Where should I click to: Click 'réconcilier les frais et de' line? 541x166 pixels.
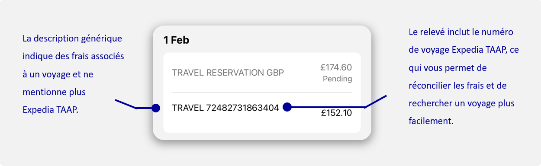pyautogui.click(x=457, y=86)
